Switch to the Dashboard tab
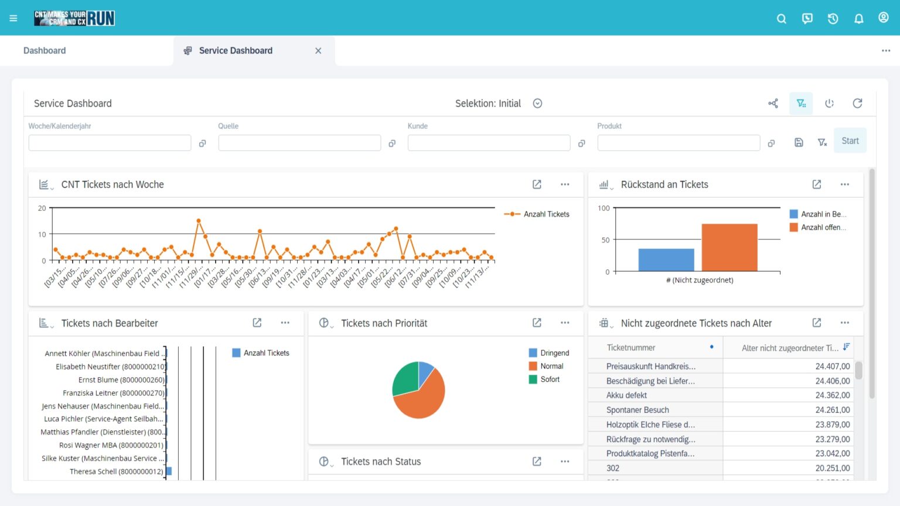The height and width of the screenshot is (506, 900). [x=44, y=50]
